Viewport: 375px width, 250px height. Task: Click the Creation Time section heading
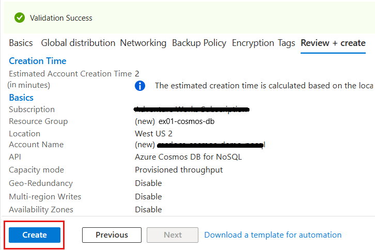(38, 61)
